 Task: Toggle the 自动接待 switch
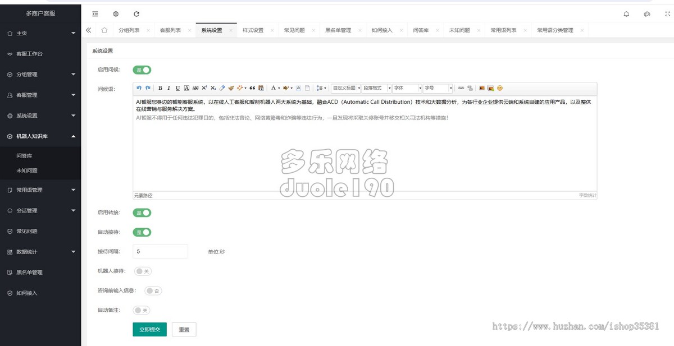tap(142, 232)
